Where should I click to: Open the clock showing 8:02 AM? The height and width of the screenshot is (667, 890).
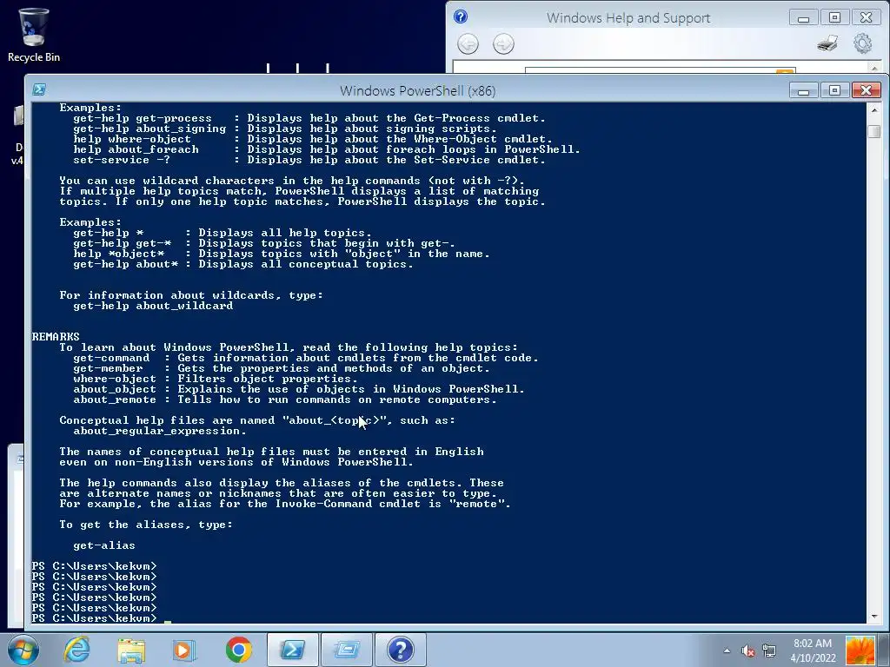click(813, 650)
